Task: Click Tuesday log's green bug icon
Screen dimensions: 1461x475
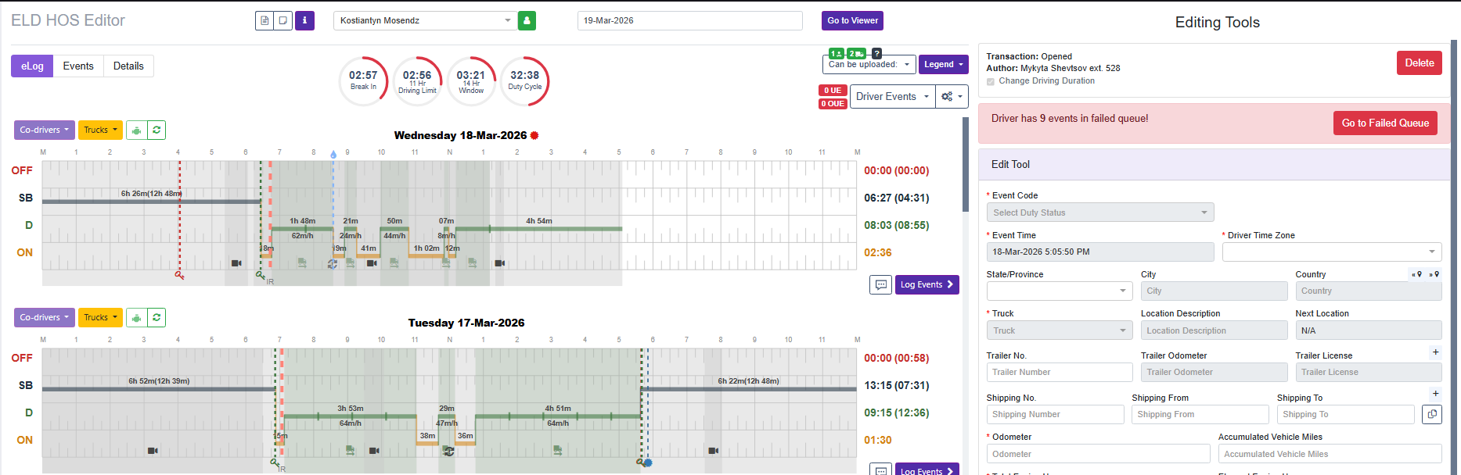Action: click(136, 317)
